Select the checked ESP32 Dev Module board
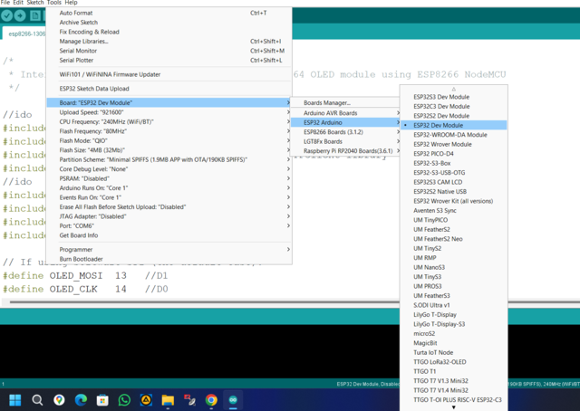This screenshot has width=580, height=411. point(453,125)
